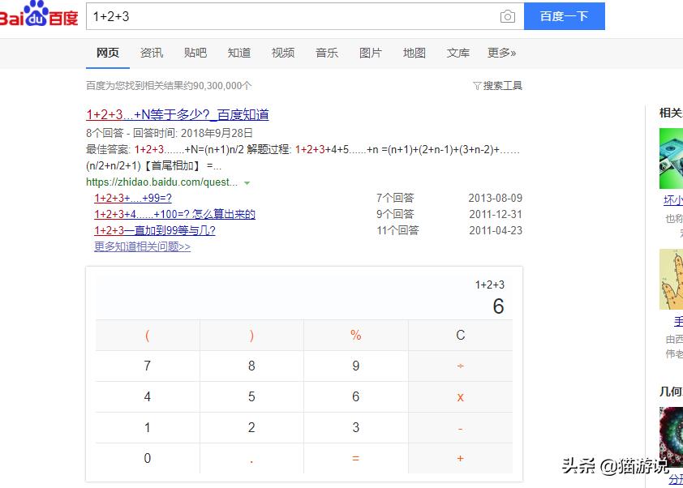This screenshot has width=683, height=488.
Task: Open the 更多 dropdown menu
Action: 501,53
